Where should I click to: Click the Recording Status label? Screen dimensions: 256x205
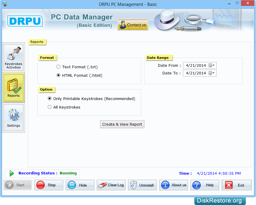pos(38,173)
